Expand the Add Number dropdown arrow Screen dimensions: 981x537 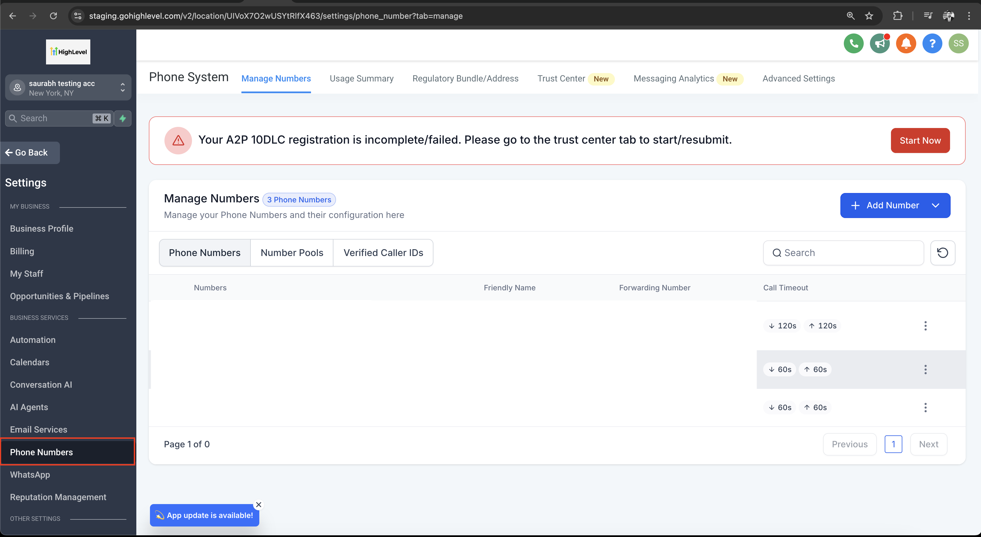(935, 205)
